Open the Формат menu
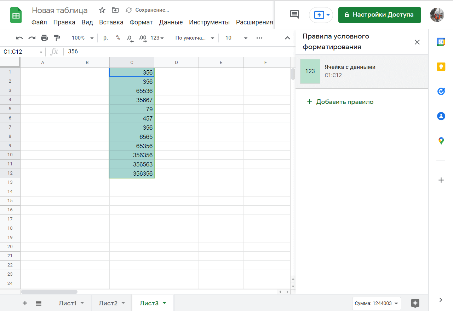Viewport: 453px width, 311px height. point(141,22)
